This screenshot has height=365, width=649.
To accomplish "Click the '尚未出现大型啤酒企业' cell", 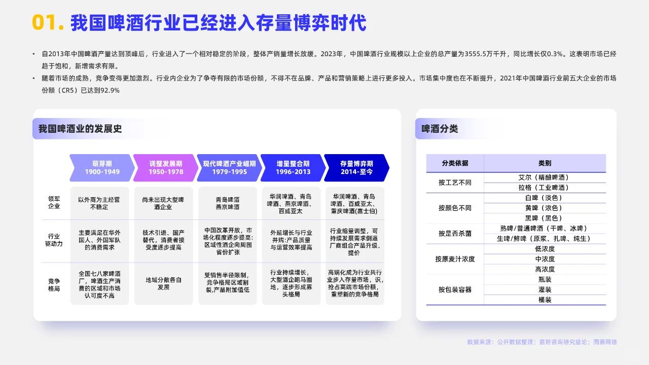I will pos(163,203).
